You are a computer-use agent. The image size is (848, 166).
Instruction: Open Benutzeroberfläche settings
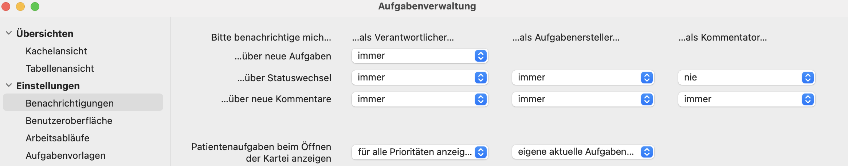[69, 121]
